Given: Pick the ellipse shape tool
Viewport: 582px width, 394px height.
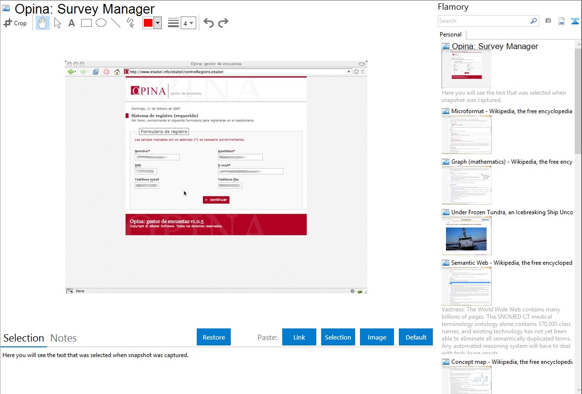Looking at the screenshot, I should click(x=101, y=23).
